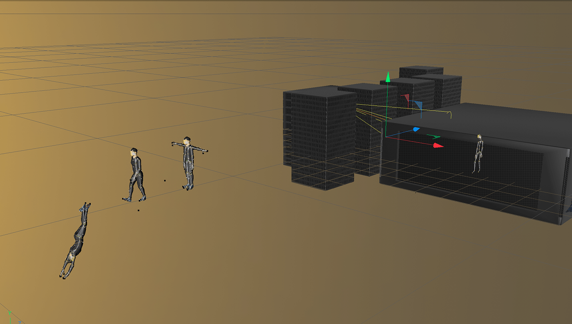Select the rearmost skyscraper block
Image resolution: width=572 pixels, height=324 pixels.
(x=421, y=71)
